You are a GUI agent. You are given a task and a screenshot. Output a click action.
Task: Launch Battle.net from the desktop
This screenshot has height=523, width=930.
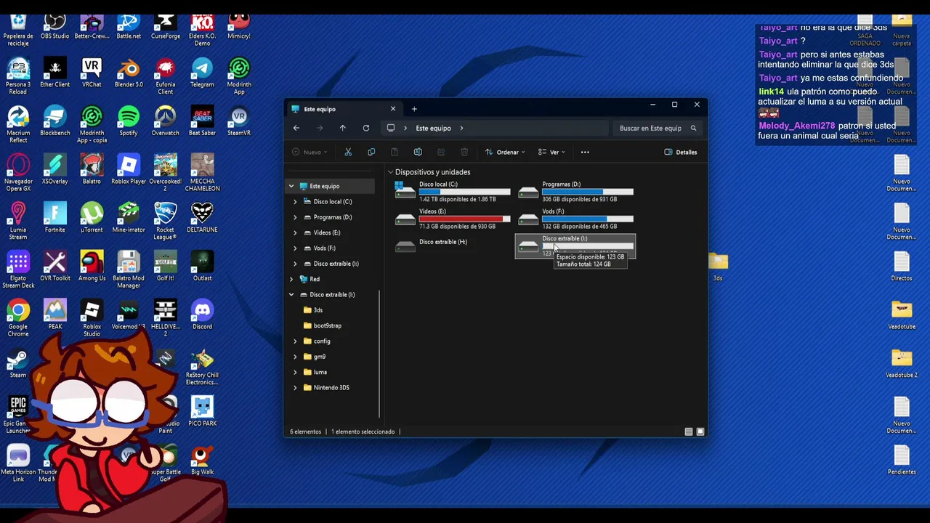tap(129, 25)
